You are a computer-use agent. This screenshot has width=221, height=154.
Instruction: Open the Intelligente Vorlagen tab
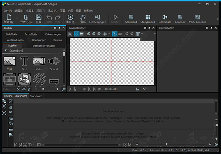click(x=44, y=46)
